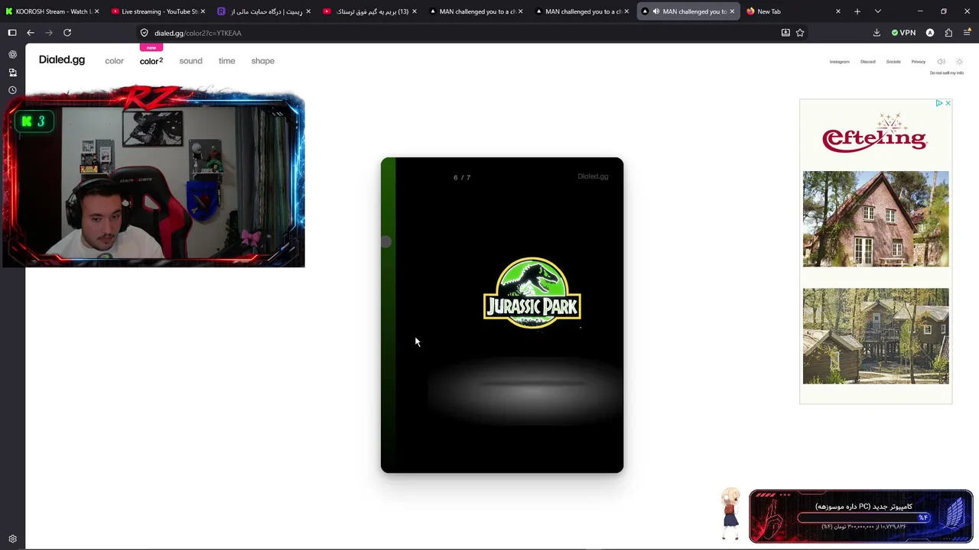Switch to the New Tab tab

(x=793, y=11)
